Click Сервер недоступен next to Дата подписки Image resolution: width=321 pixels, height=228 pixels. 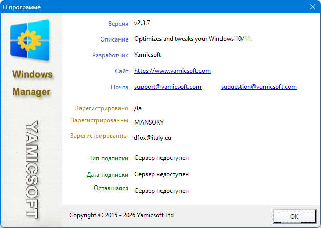tap(162, 174)
